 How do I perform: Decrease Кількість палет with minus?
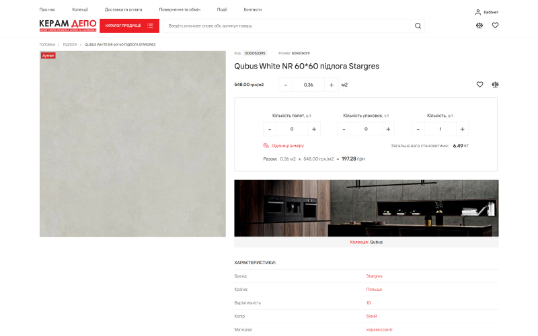pos(270,129)
